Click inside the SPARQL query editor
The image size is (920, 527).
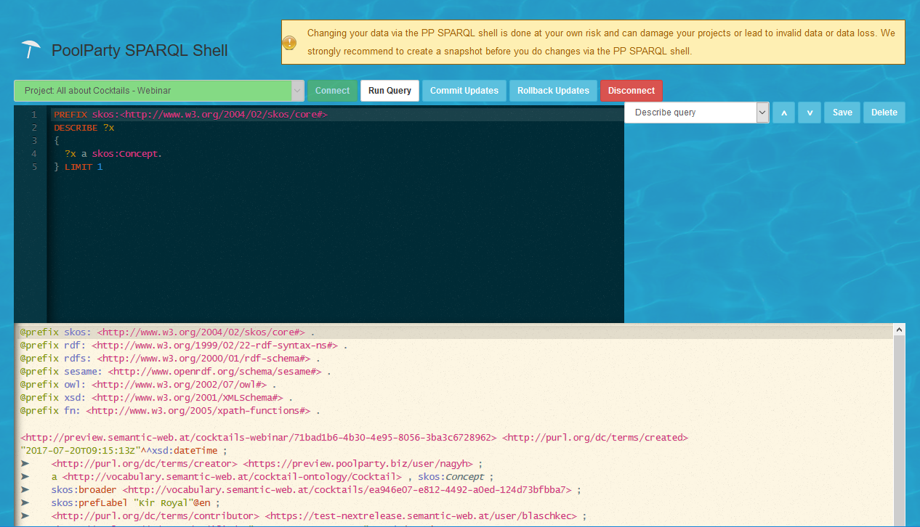tap(334, 232)
